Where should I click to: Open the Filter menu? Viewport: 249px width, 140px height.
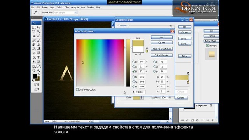(x=67, y=7)
